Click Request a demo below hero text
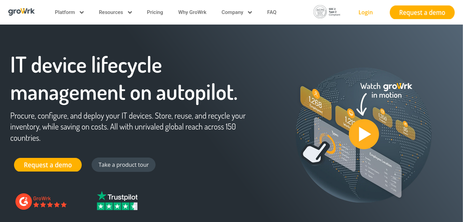This screenshot has height=222, width=467. [48, 165]
